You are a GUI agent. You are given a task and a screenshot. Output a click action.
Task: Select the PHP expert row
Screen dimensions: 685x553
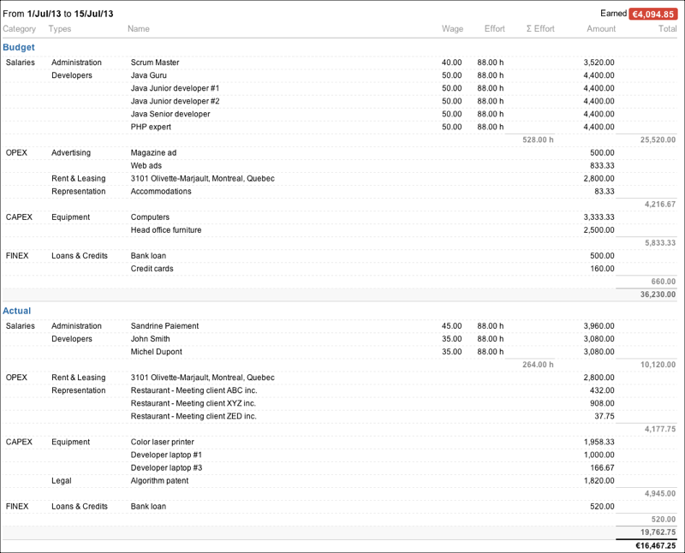[x=151, y=127]
